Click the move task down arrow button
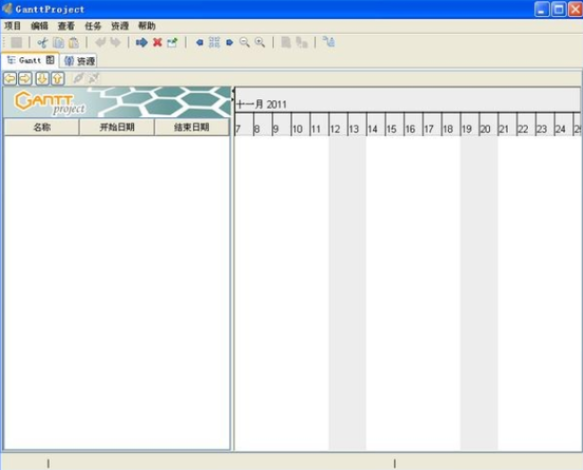Screen dimensions: 583x470 point(42,79)
